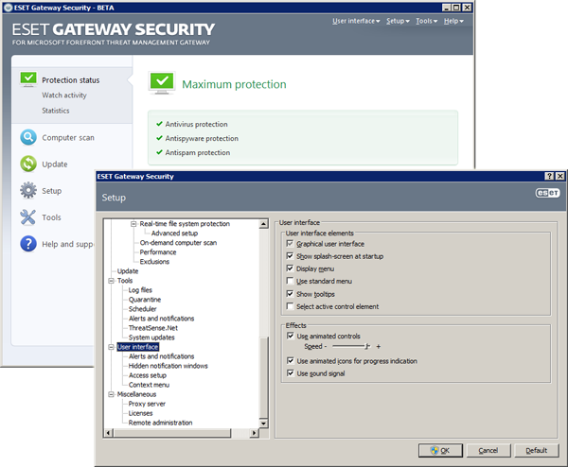Image resolution: width=568 pixels, height=467 pixels.
Task: Select Log files in setup tree
Action: click(140, 290)
